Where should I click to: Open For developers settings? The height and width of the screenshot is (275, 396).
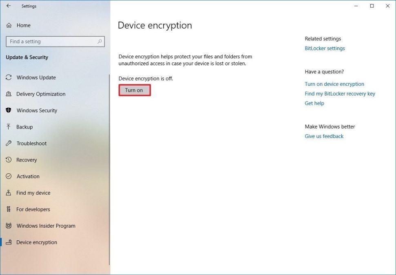point(9,209)
